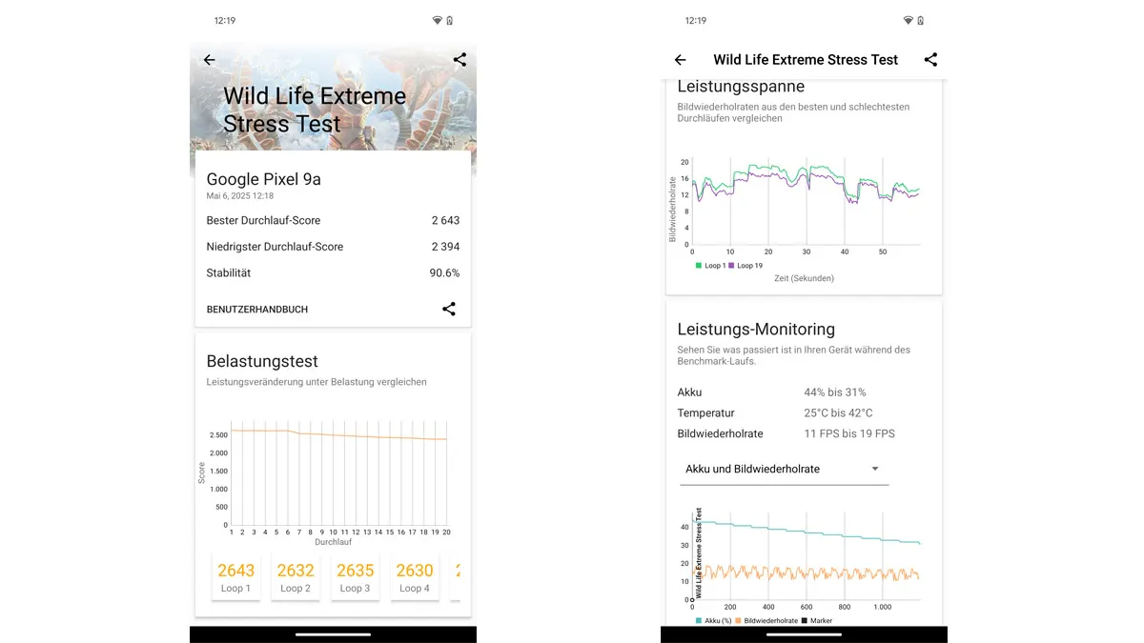Go back via arrow in right screen header
The image size is (1144, 643).
click(680, 60)
